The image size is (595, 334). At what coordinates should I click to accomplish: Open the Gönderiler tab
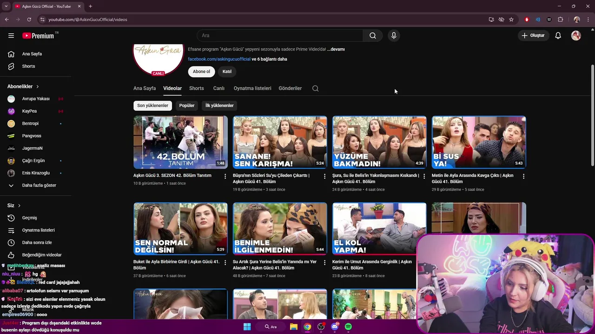coord(290,88)
